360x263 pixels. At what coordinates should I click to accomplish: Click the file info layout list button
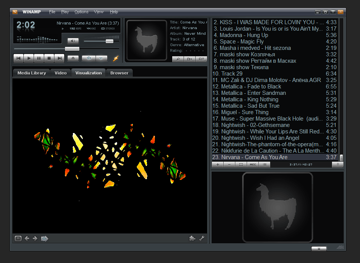pos(201,59)
